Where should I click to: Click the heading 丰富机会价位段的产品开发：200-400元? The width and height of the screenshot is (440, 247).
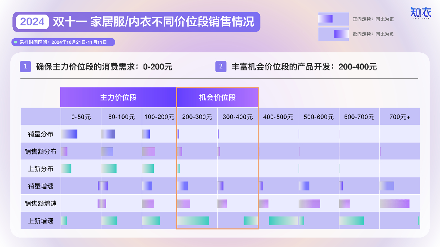[x=304, y=66]
